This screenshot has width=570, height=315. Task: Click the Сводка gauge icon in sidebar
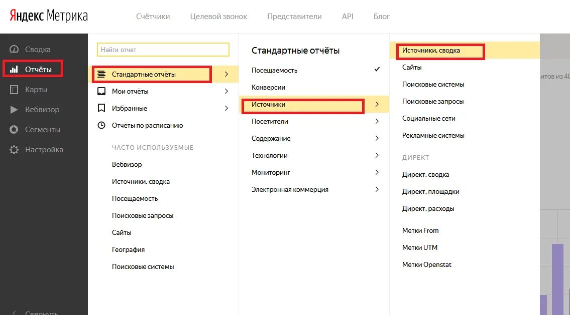[14, 49]
